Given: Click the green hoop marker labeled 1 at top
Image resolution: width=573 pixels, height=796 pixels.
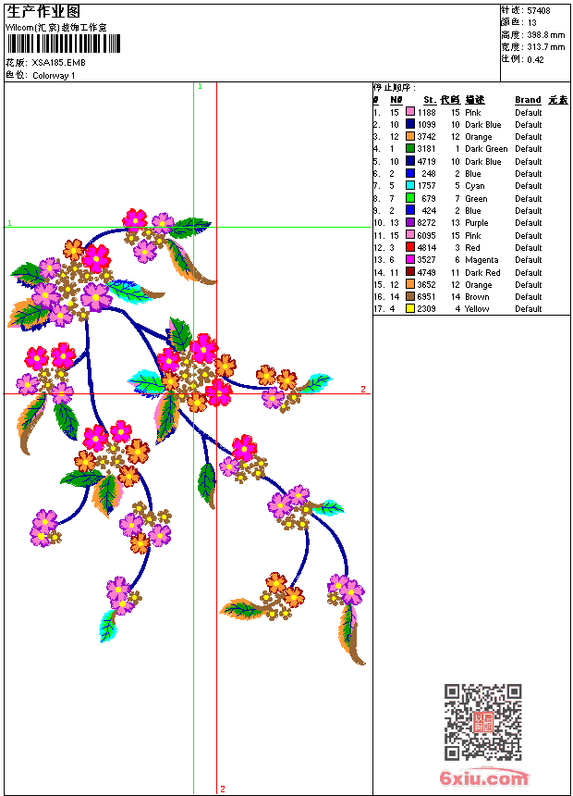Looking at the screenshot, I should 200,87.
